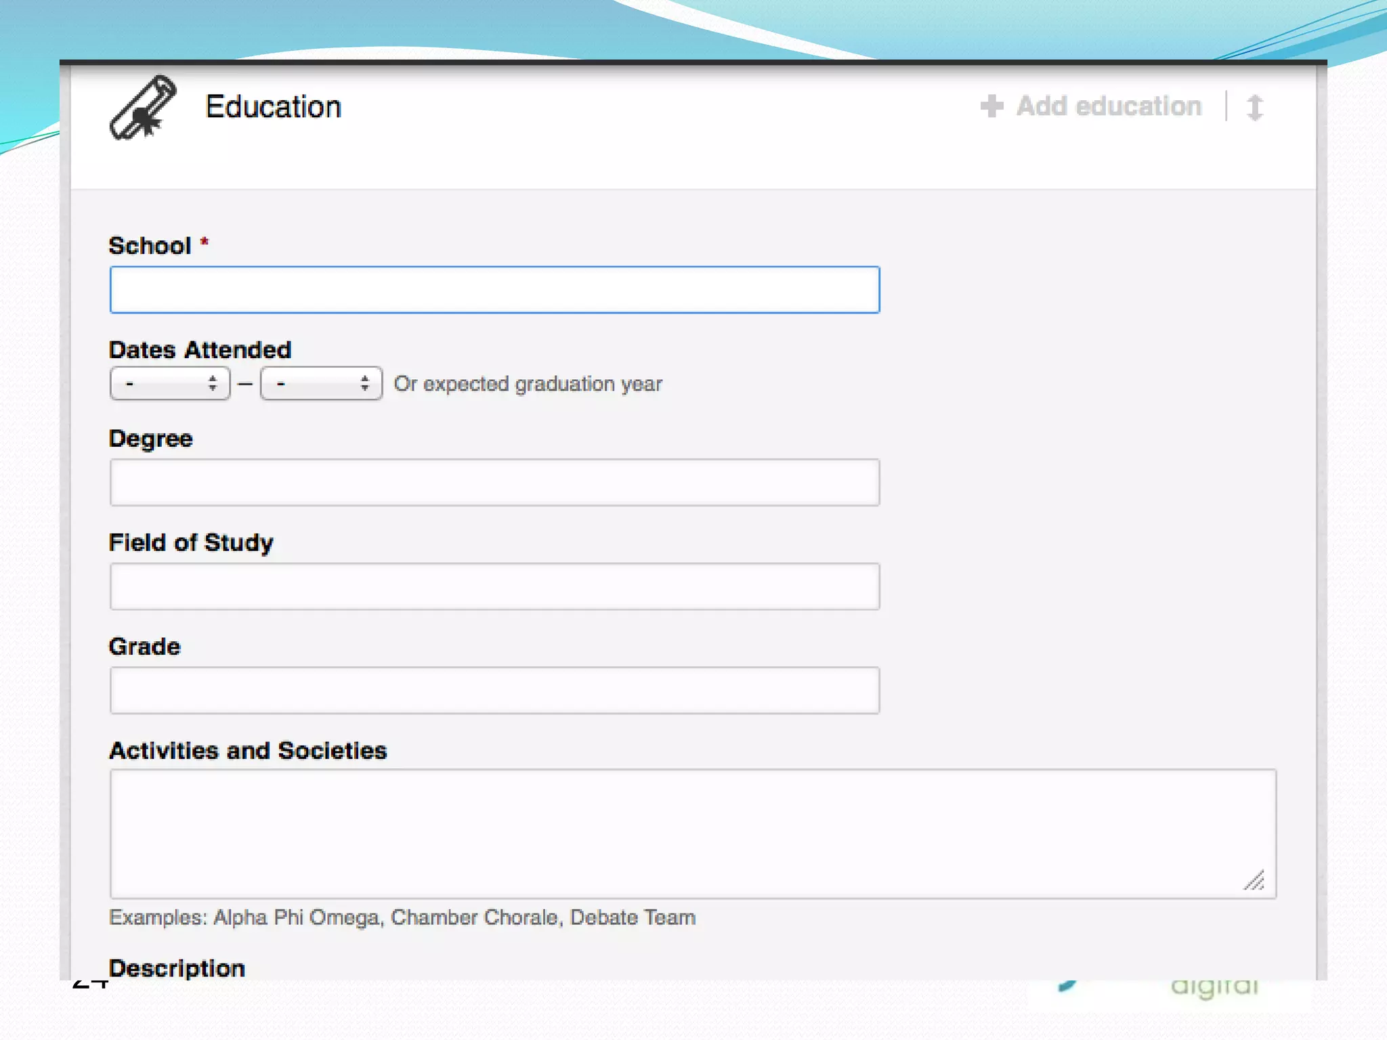This screenshot has height=1040, width=1387.
Task: Click the Field of Study input
Action: pyautogui.click(x=494, y=586)
